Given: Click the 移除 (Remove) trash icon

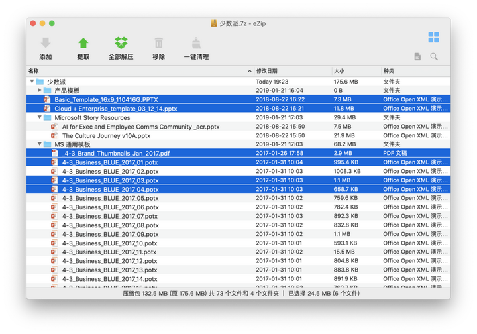Looking at the screenshot, I should pos(159,43).
